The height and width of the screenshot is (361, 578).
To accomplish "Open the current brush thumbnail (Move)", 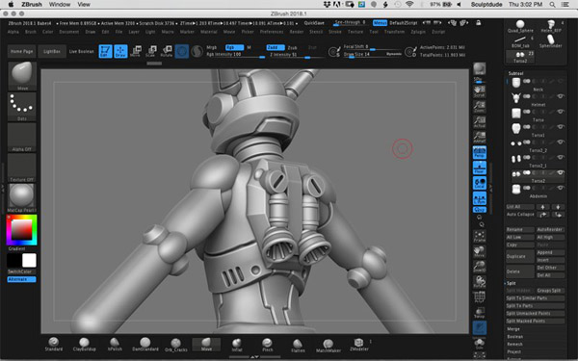I will point(22,75).
